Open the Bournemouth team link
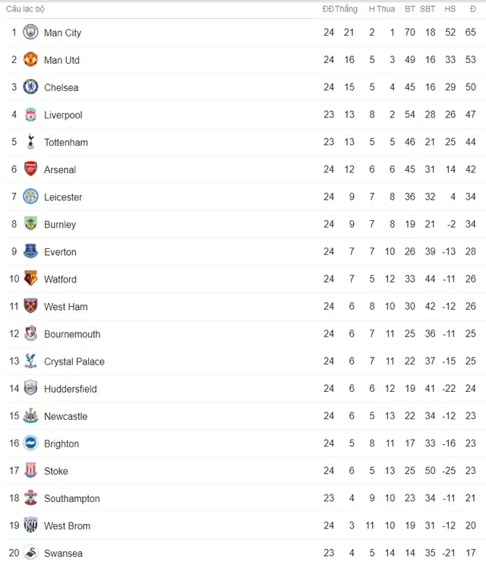486x565 pixels. pyautogui.click(x=72, y=334)
